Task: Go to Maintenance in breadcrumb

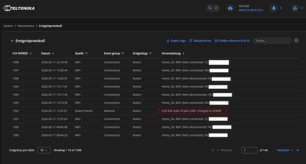Action: [x=26, y=26]
